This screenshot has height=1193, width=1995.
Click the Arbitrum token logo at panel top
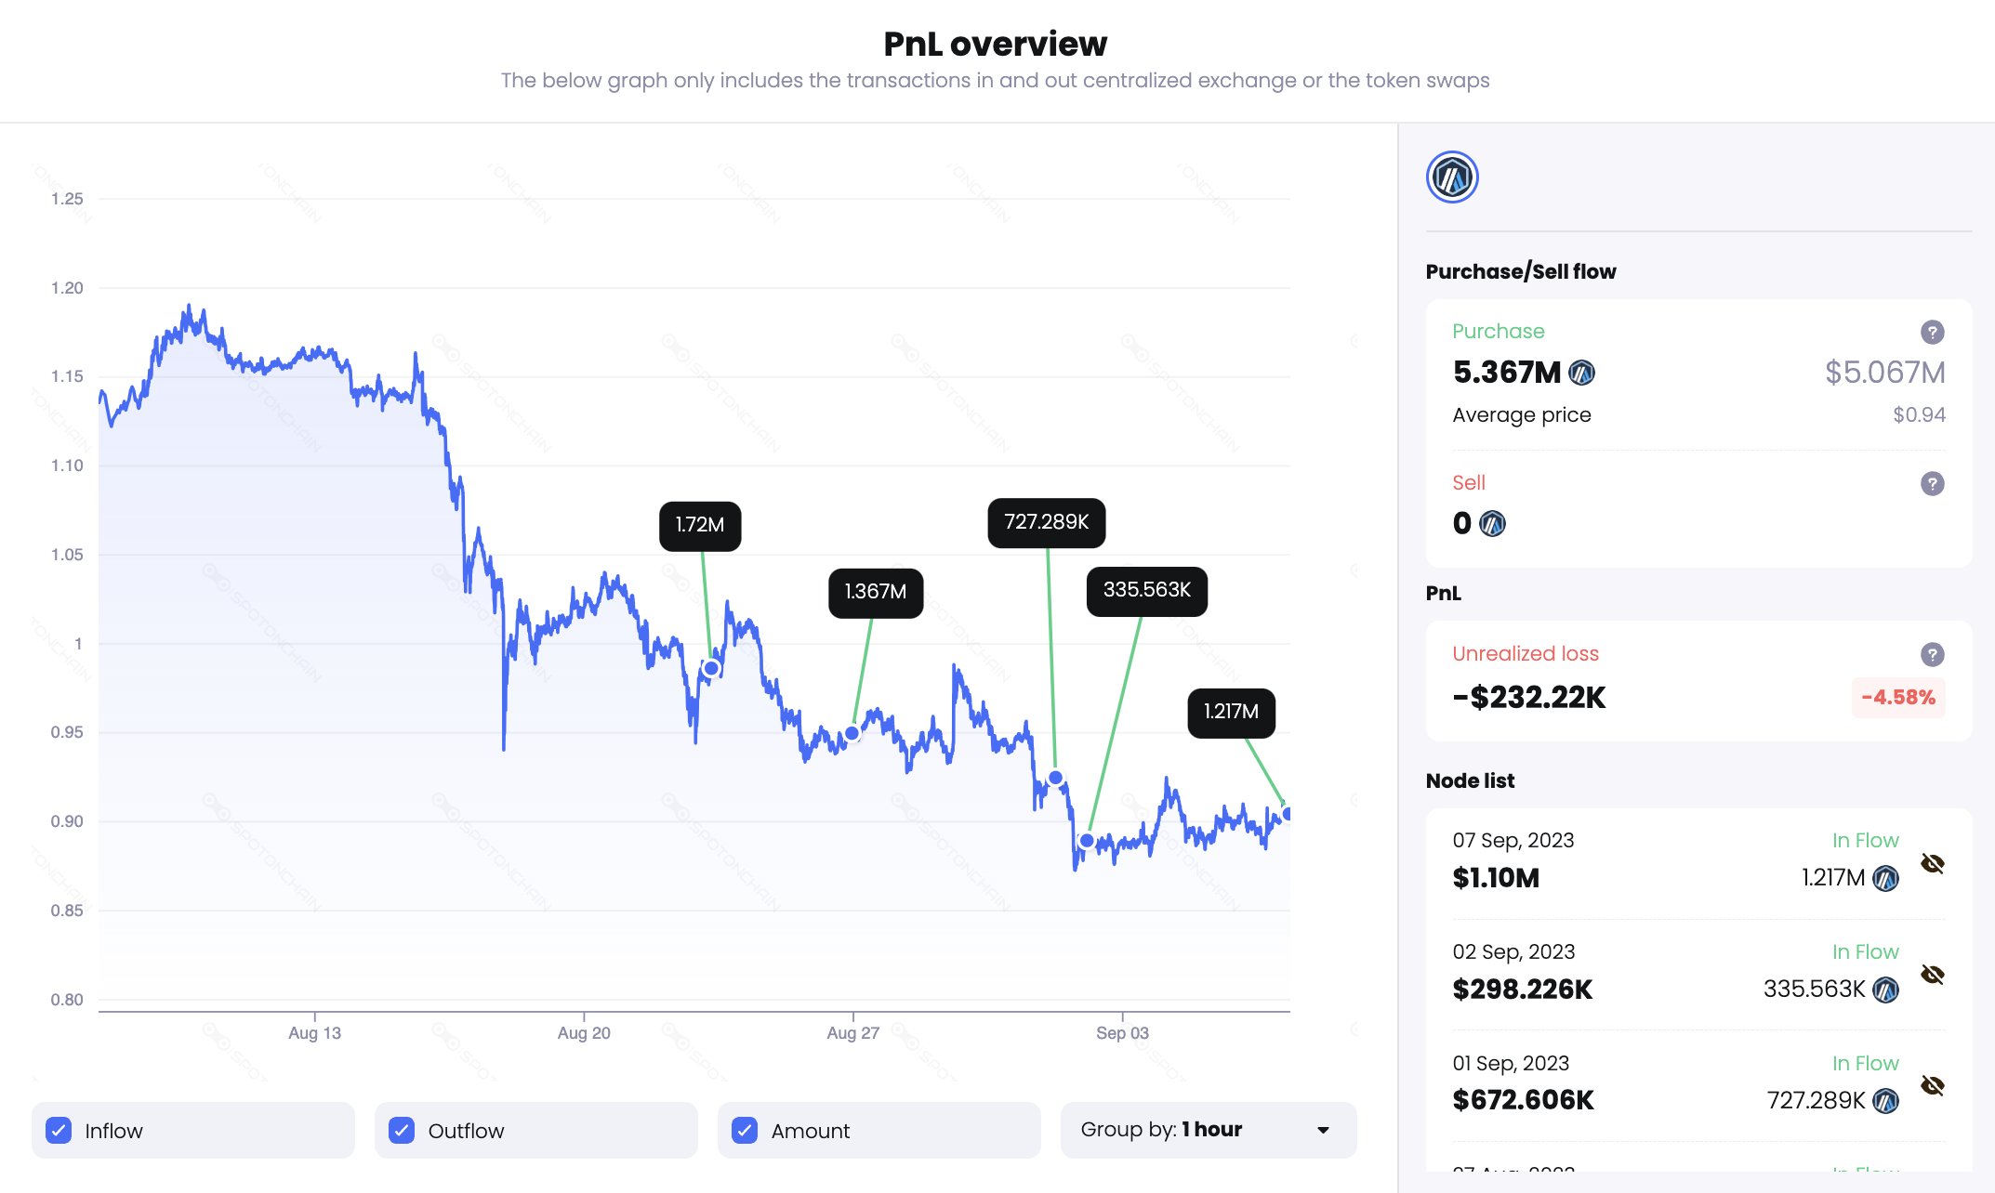point(1452,177)
